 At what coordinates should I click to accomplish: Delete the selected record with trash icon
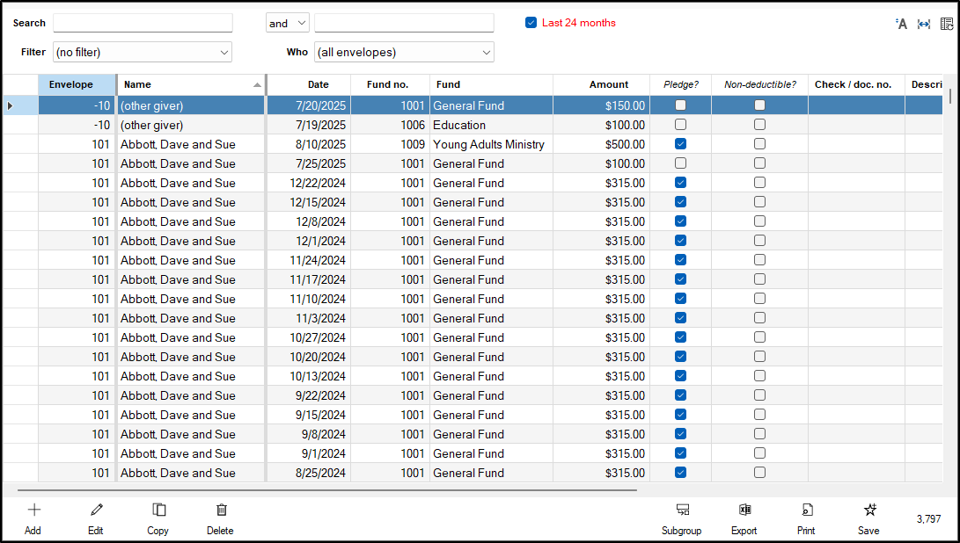tap(221, 518)
